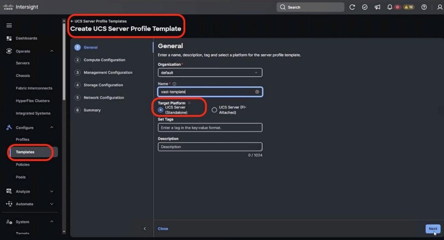The image size is (444, 240).
Task: Select UCS Server (Standalone) radio button
Action: (161, 110)
